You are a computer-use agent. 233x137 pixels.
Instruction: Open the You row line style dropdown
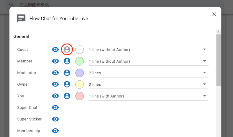(x=149, y=96)
